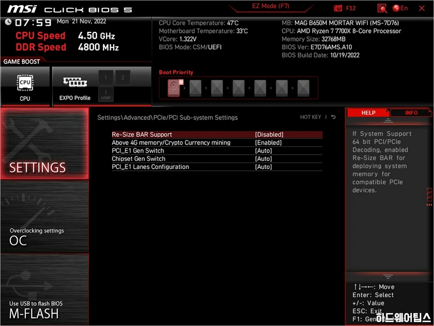Select first boot device hard drive icon
Viewport: 434px width, 326px height.
(x=174, y=88)
